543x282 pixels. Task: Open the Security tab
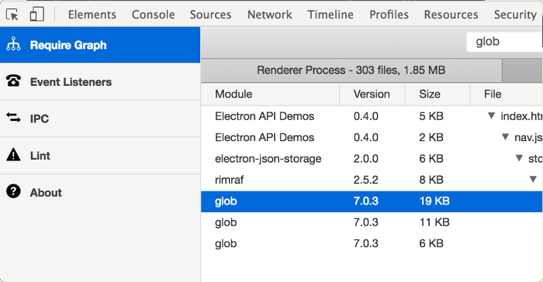coord(515,15)
